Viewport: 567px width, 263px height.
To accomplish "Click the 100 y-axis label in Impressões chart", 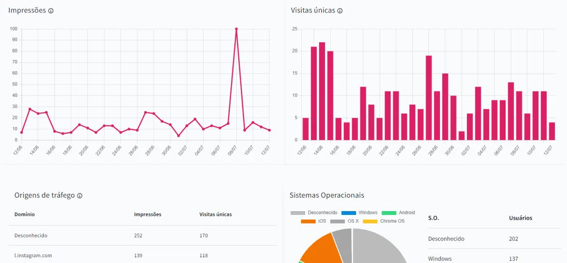I will pos(13,29).
